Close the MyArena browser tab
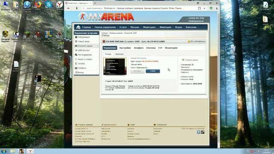This screenshot has height=154, width=274. [90, 3]
